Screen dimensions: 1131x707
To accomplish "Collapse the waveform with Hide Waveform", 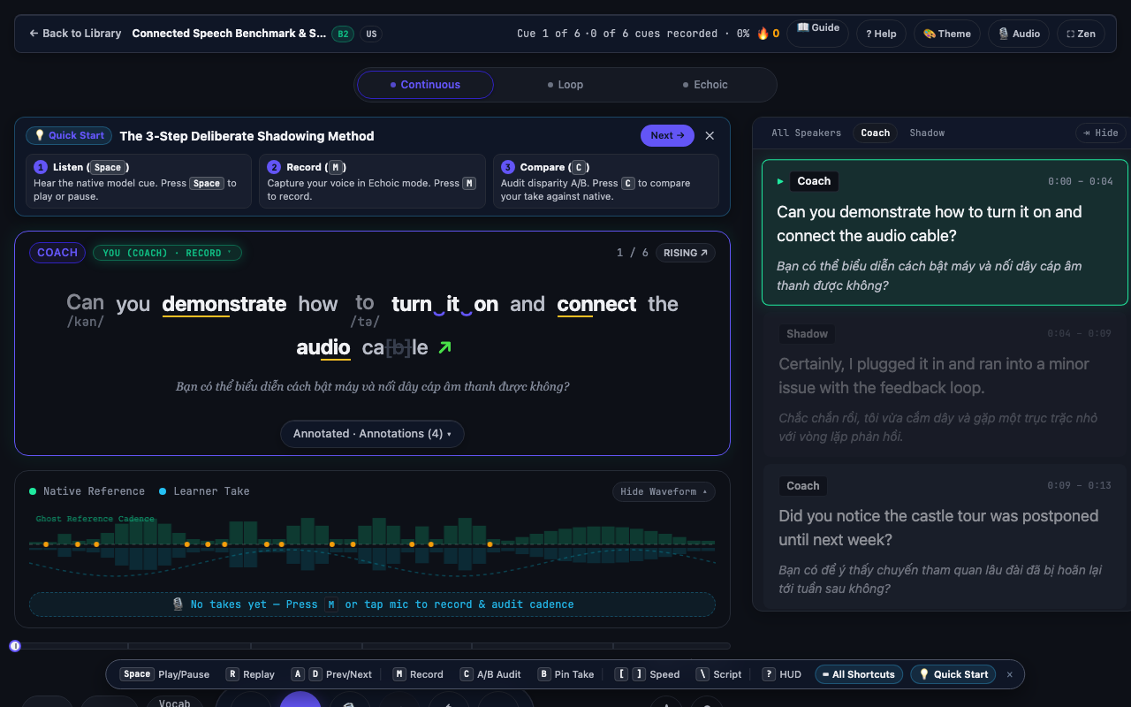I will pyautogui.click(x=664, y=491).
